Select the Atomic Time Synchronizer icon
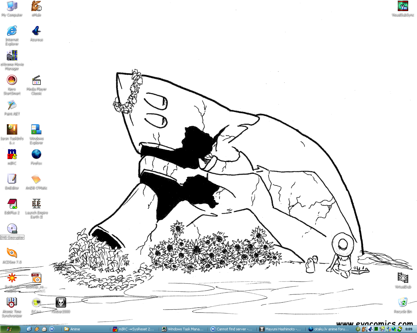Screen dimensions: 417x333 click(x=12, y=308)
